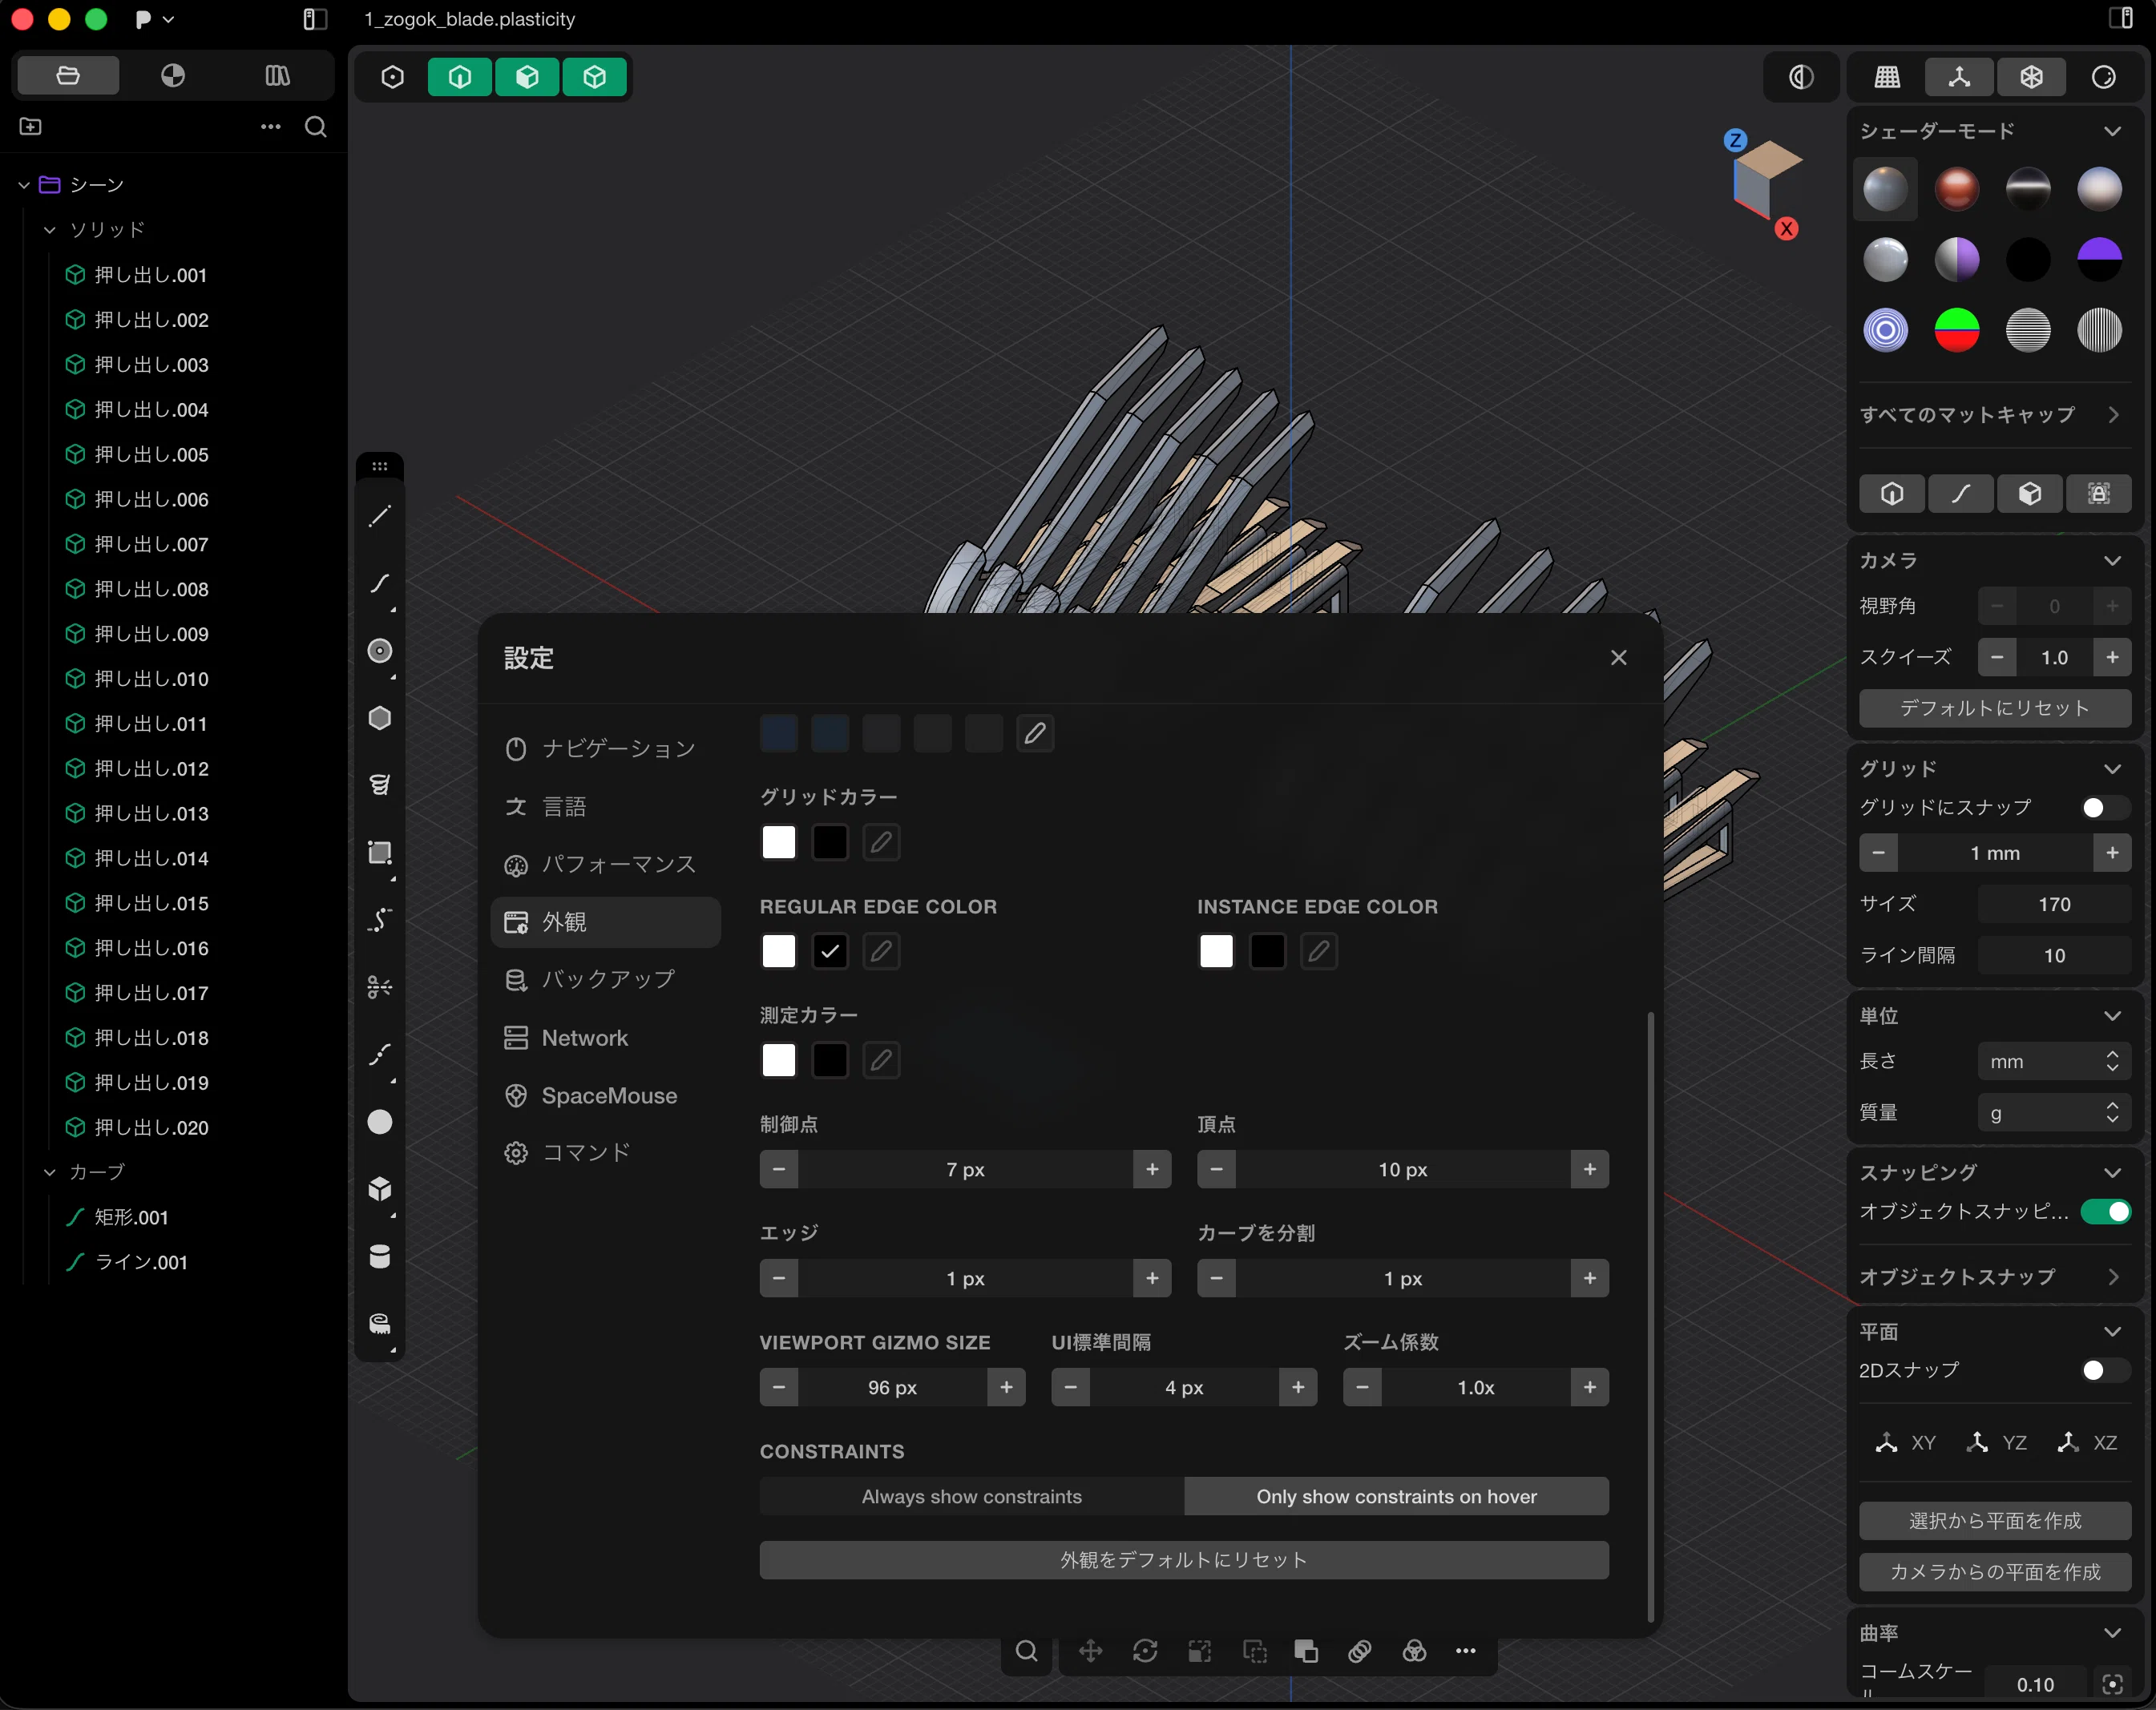Screen dimensions: 2156x1710
Task: Select the polygon hexagon tool
Action: click(380, 718)
